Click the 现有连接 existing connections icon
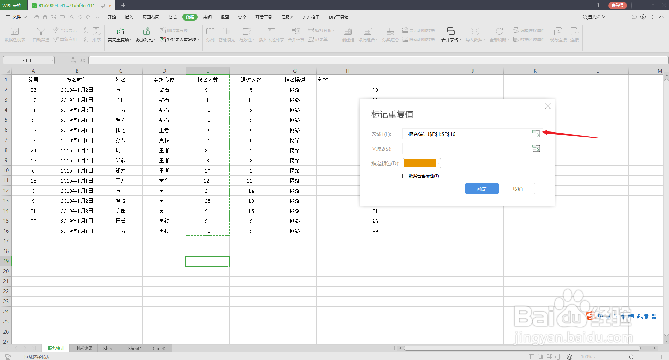This screenshot has height=360, width=669. 558,32
